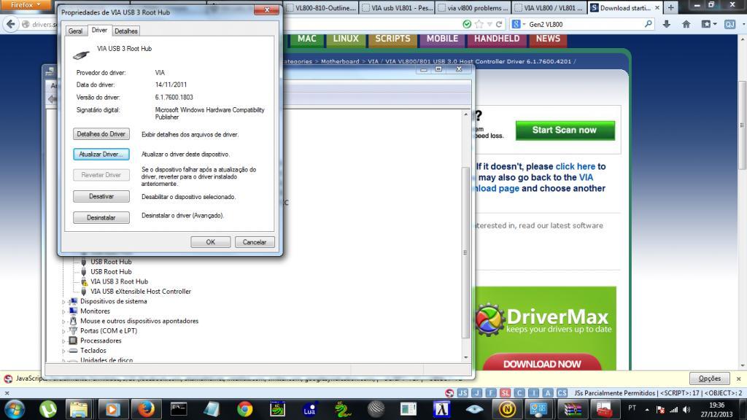The height and width of the screenshot is (420, 747).
Task: Click the Atualizar Driver button
Action: point(101,155)
